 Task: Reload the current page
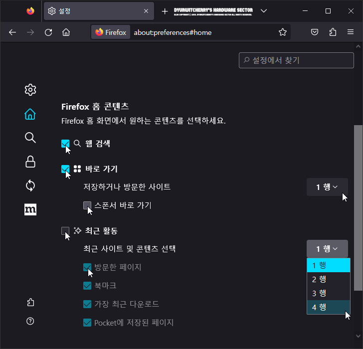[48, 32]
